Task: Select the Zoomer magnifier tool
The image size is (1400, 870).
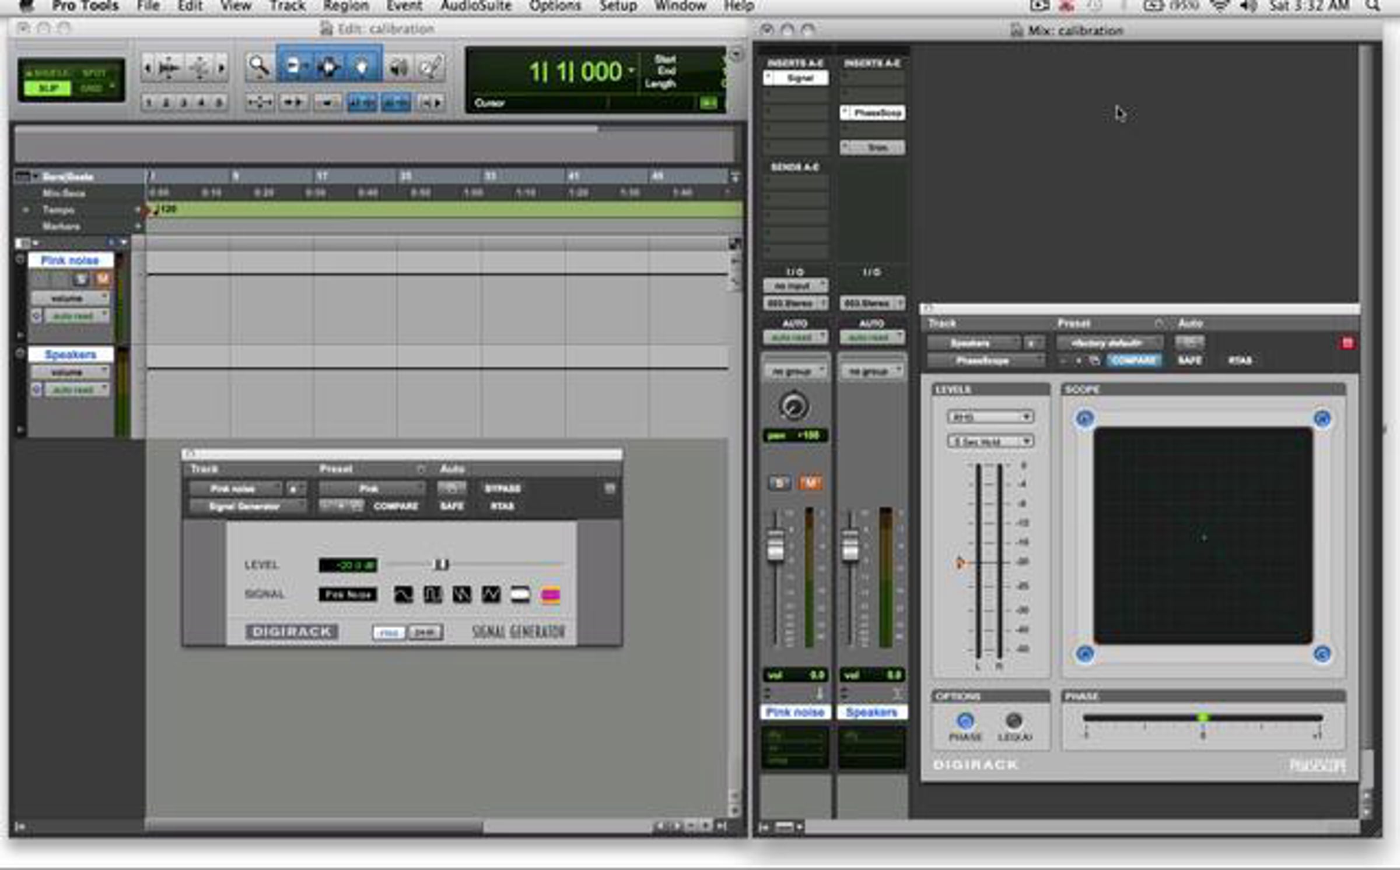Action: coord(258,67)
